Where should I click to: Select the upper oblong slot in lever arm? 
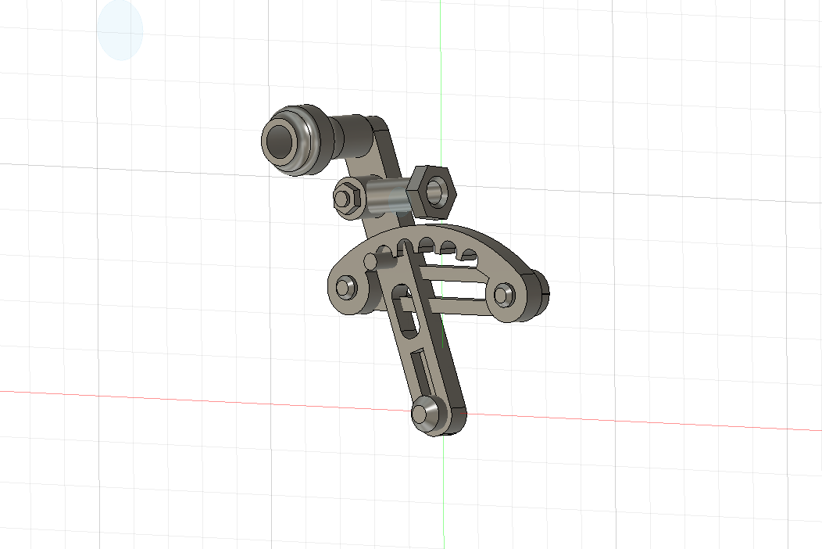[x=401, y=308]
